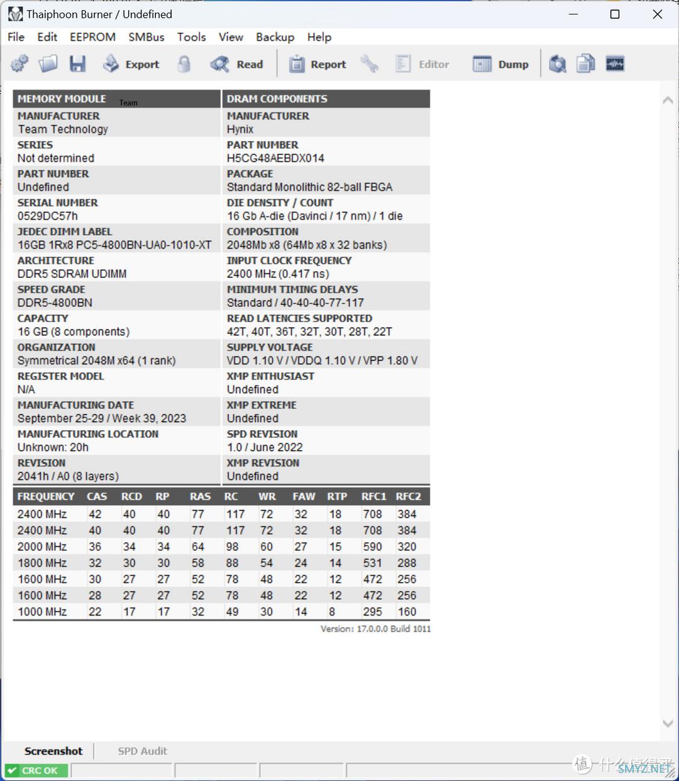Click the Dump toolbar button
Image resolution: width=679 pixels, height=781 pixels.
500,64
